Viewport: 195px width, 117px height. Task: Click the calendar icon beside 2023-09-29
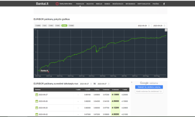[x=164, y=26]
